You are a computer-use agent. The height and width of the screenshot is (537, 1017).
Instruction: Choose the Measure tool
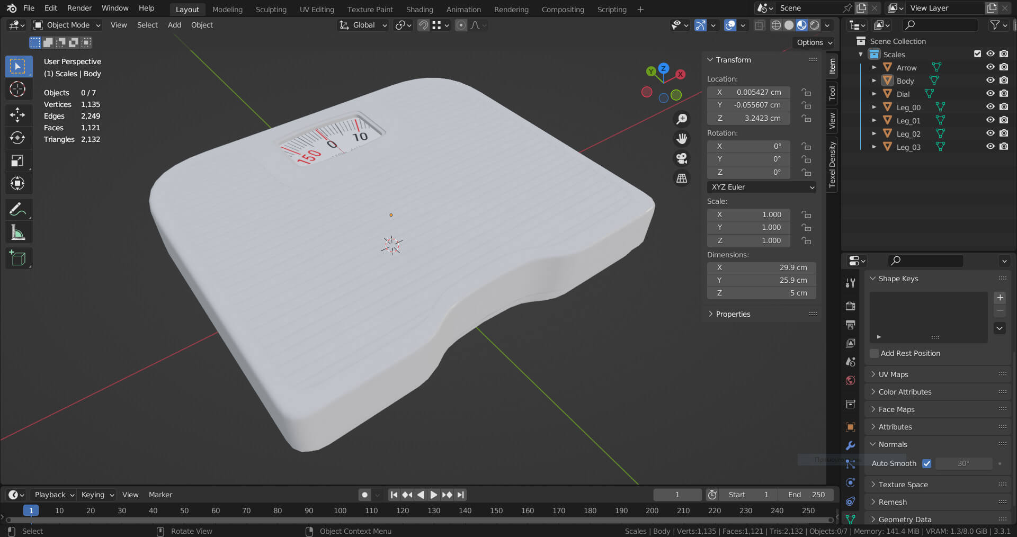[x=17, y=233]
